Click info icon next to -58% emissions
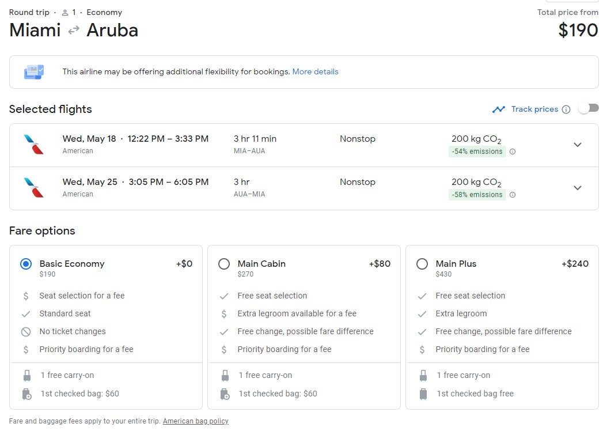This screenshot has height=431, width=607. tap(513, 195)
